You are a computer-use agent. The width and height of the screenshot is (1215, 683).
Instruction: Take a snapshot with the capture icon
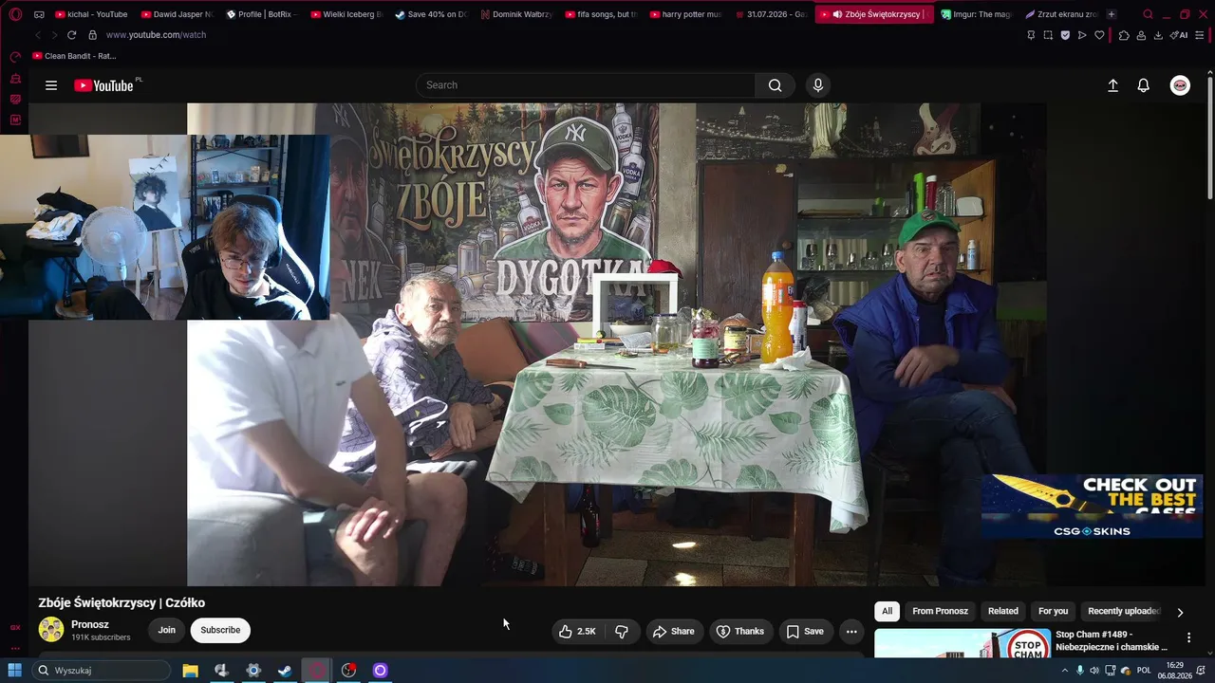(1048, 35)
